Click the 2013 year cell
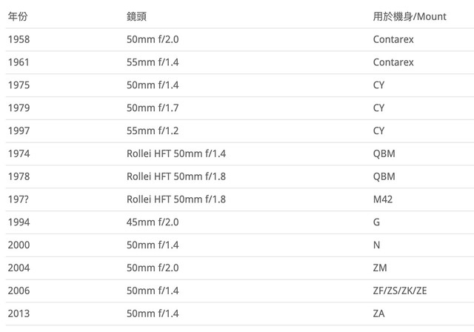Viewport: 474px width, 332px height. 19,313
